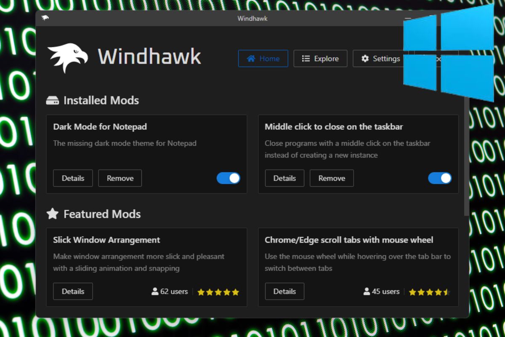Image resolution: width=505 pixels, height=337 pixels.
Task: Click the '62 users' count
Action: 170,292
